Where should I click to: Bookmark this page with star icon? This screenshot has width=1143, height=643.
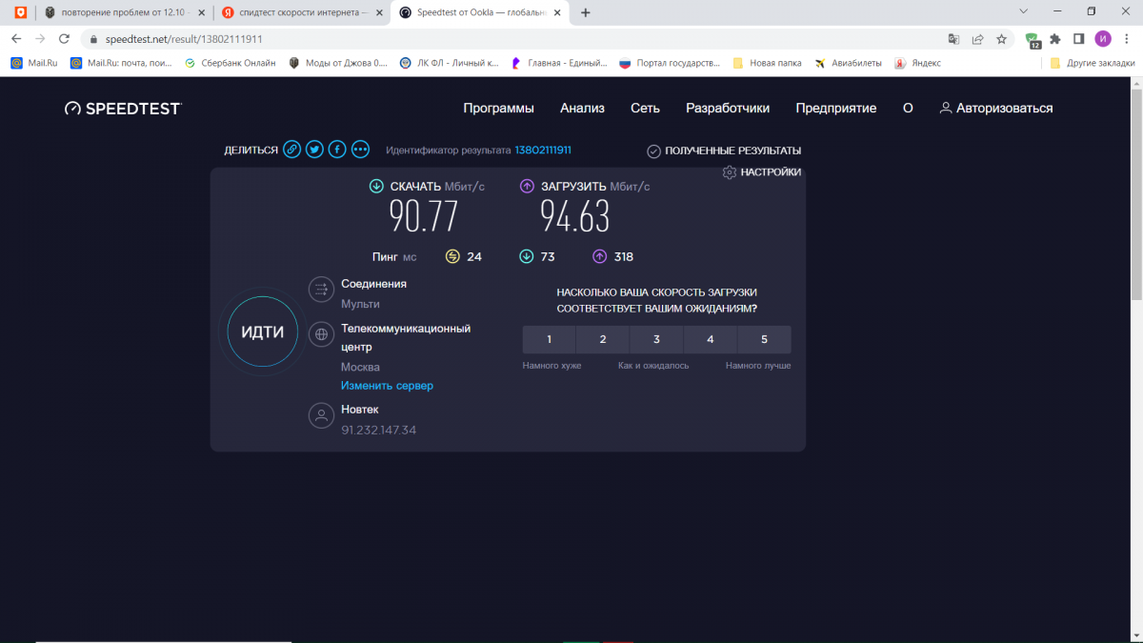(1002, 39)
